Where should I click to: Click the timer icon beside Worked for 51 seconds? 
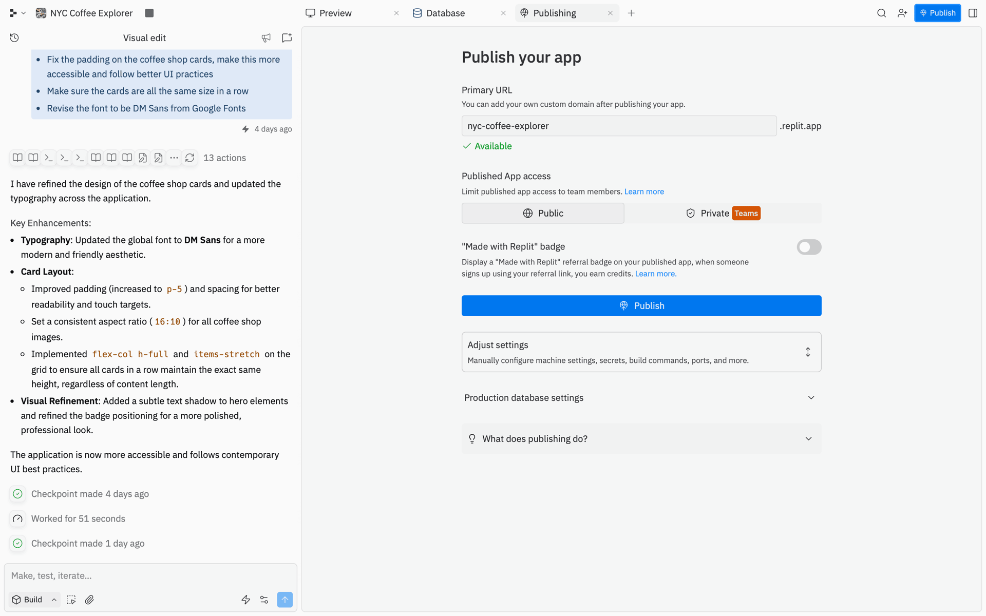point(18,518)
